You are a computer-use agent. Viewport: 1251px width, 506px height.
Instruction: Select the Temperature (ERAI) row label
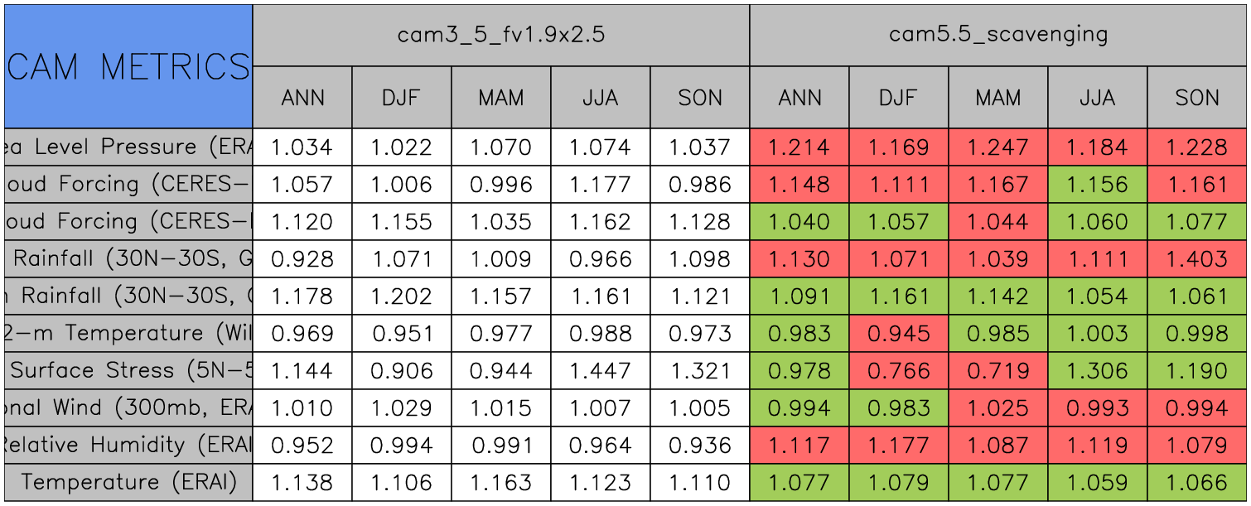[x=128, y=483]
